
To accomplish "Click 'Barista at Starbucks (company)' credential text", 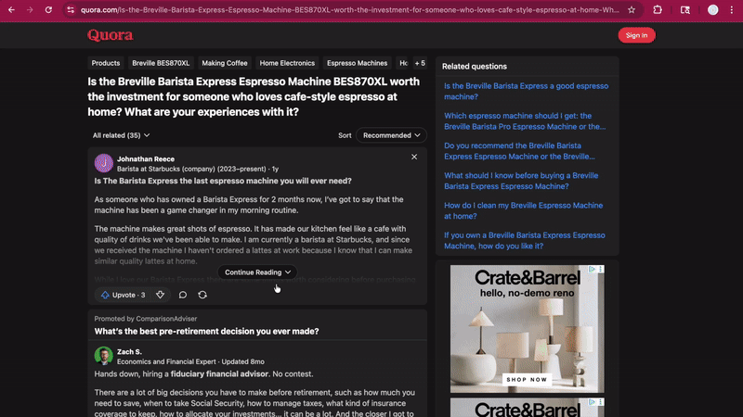I will click(166, 169).
